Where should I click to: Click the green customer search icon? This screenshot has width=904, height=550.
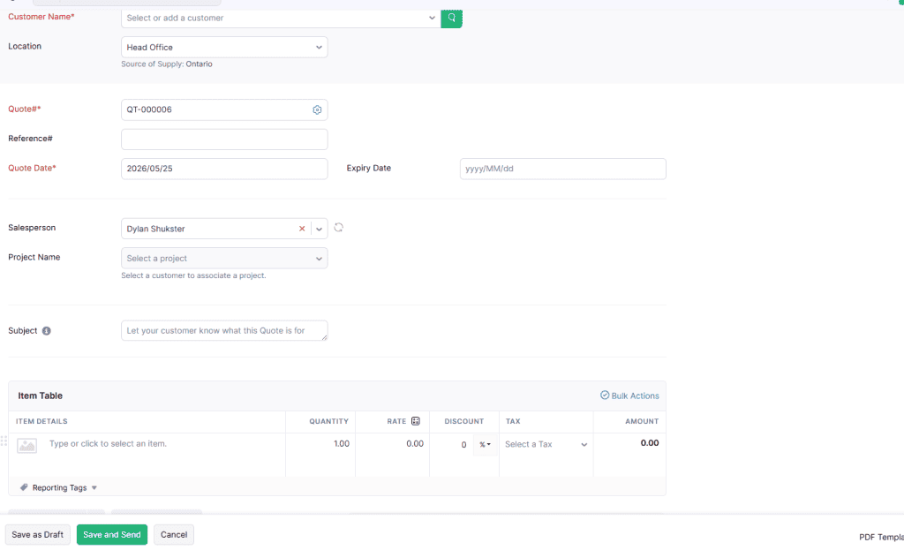[451, 18]
